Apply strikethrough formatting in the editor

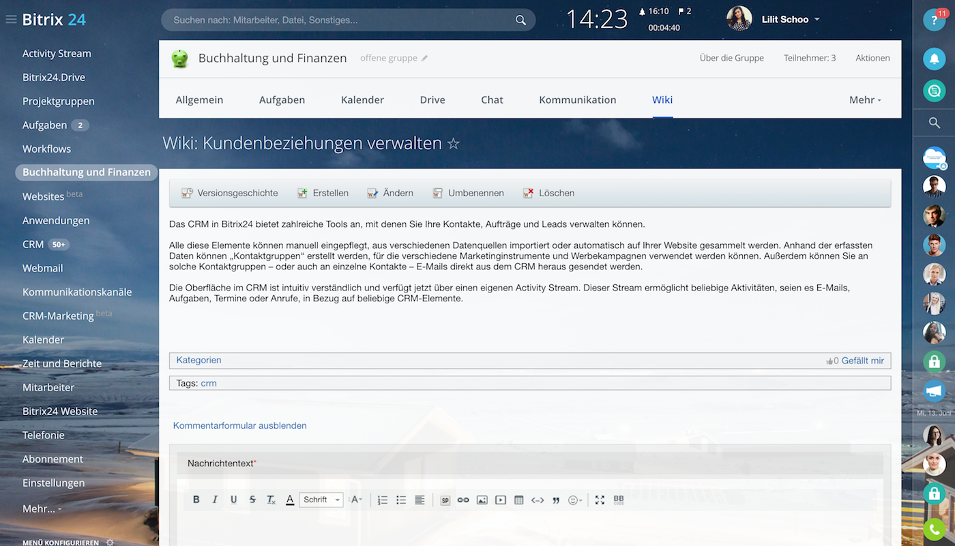tap(252, 500)
